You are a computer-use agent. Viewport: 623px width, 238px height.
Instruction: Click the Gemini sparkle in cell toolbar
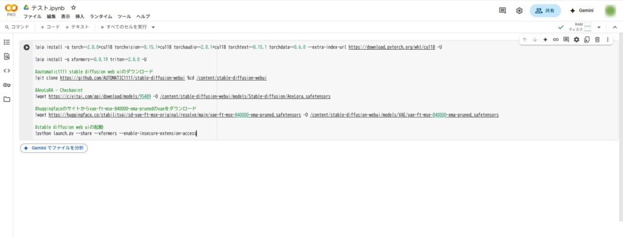pyautogui.click(x=545, y=39)
